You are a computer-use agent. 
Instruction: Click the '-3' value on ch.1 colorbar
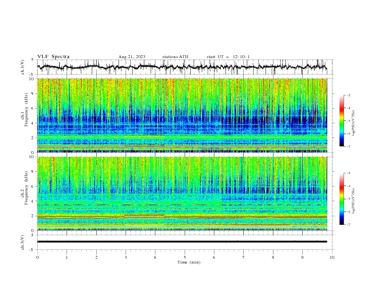[348, 95]
